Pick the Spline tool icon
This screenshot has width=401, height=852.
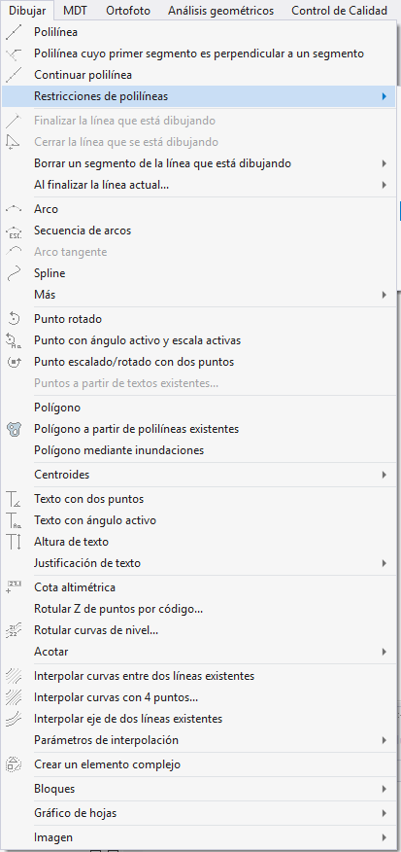click(x=14, y=273)
